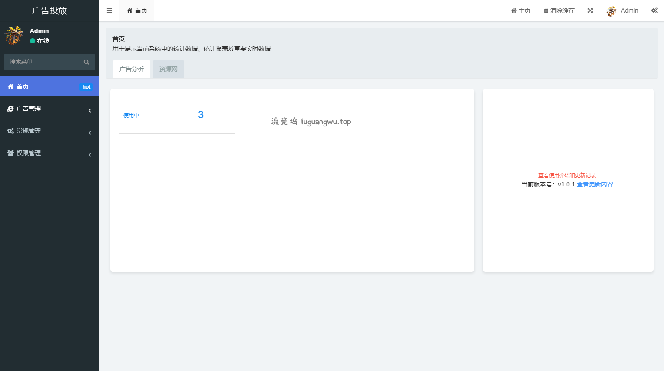Screen dimensions: 664x371
Task: Click the trash icon for 清除缓存
Action: (546, 10)
